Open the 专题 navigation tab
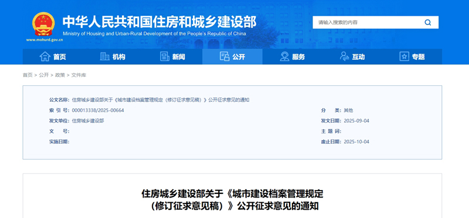469x218 pixels. (412, 57)
